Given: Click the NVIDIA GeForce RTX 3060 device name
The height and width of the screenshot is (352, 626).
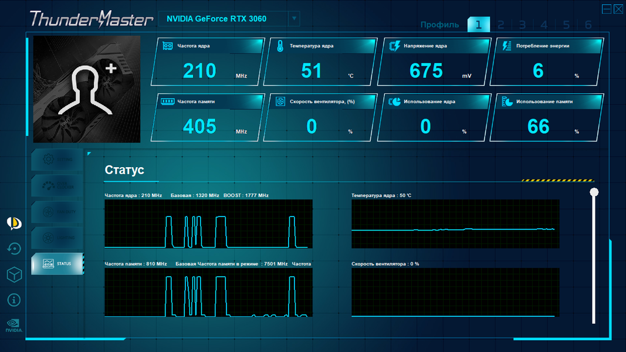Looking at the screenshot, I should pos(216,19).
